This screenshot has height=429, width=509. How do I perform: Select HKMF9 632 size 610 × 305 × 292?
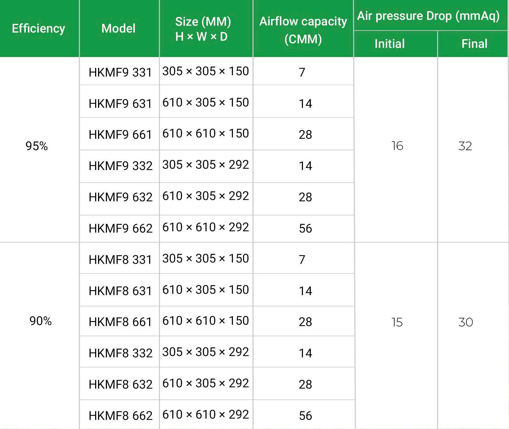(205, 196)
